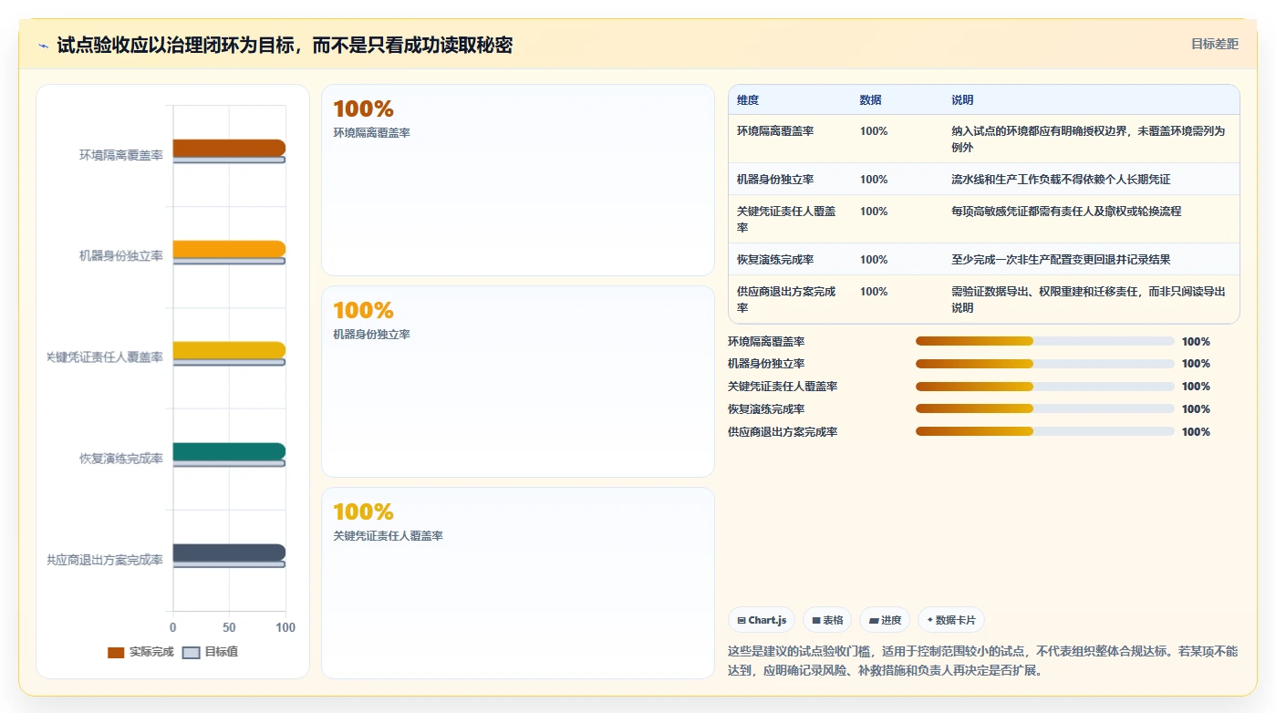Click the 环境隔离覆盖率 table row name
The image size is (1276, 713).
[775, 131]
